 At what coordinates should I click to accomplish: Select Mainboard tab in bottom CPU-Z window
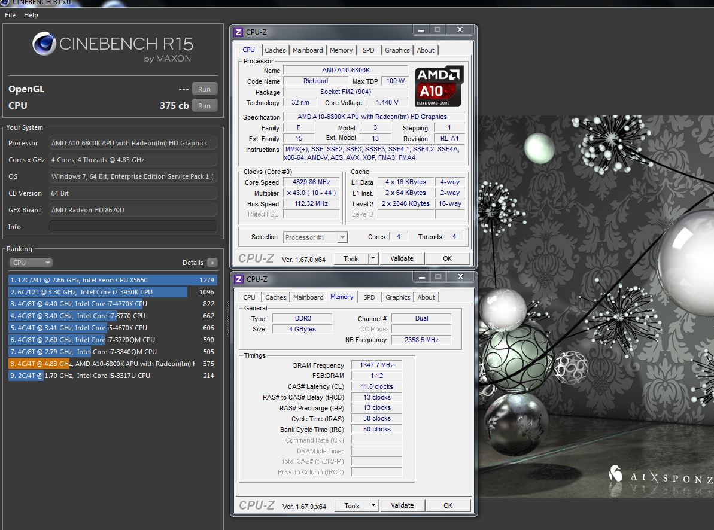[308, 297]
